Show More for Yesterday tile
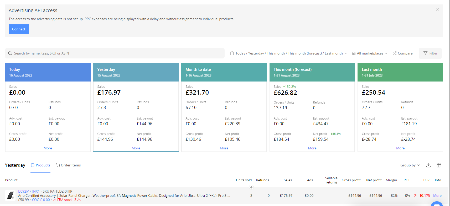This screenshot has height=206, width=450. point(136,148)
